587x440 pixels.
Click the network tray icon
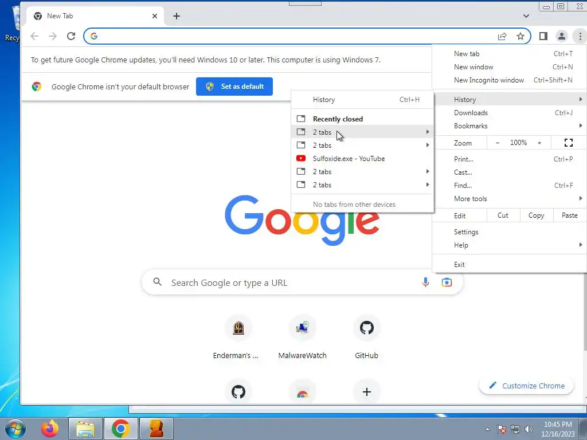pos(515,429)
